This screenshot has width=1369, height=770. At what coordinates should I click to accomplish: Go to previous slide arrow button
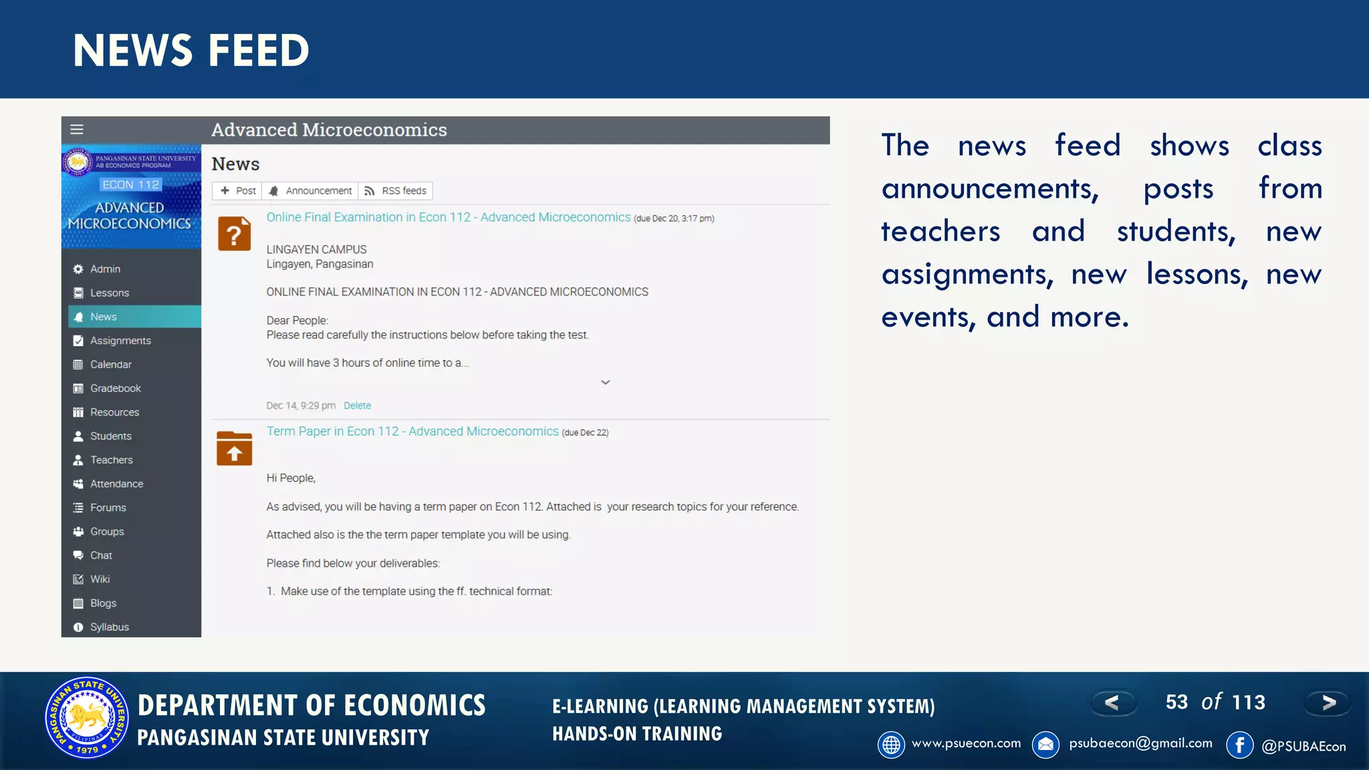pos(1113,702)
